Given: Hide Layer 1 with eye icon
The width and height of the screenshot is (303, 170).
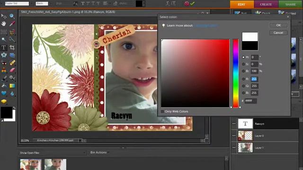Looking at the screenshot, I should [234, 148].
